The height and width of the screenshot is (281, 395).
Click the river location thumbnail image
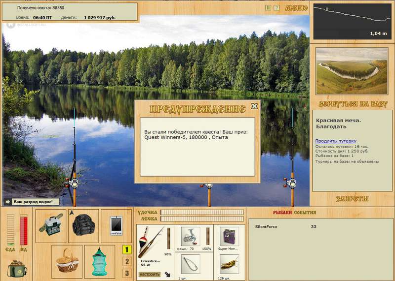point(352,71)
